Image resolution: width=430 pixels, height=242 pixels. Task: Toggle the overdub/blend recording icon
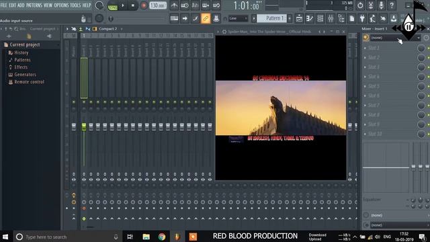(x=206, y=5)
